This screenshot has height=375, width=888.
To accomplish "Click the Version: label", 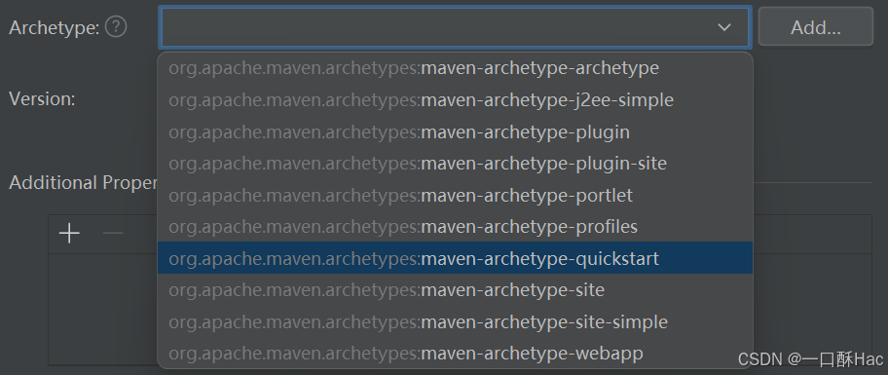I will [42, 99].
